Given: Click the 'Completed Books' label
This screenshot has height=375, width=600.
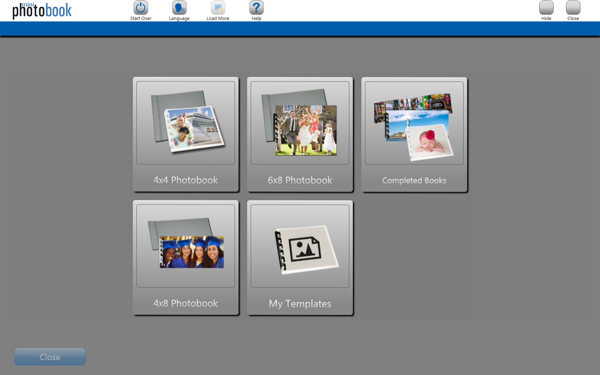Looking at the screenshot, I should tap(414, 180).
